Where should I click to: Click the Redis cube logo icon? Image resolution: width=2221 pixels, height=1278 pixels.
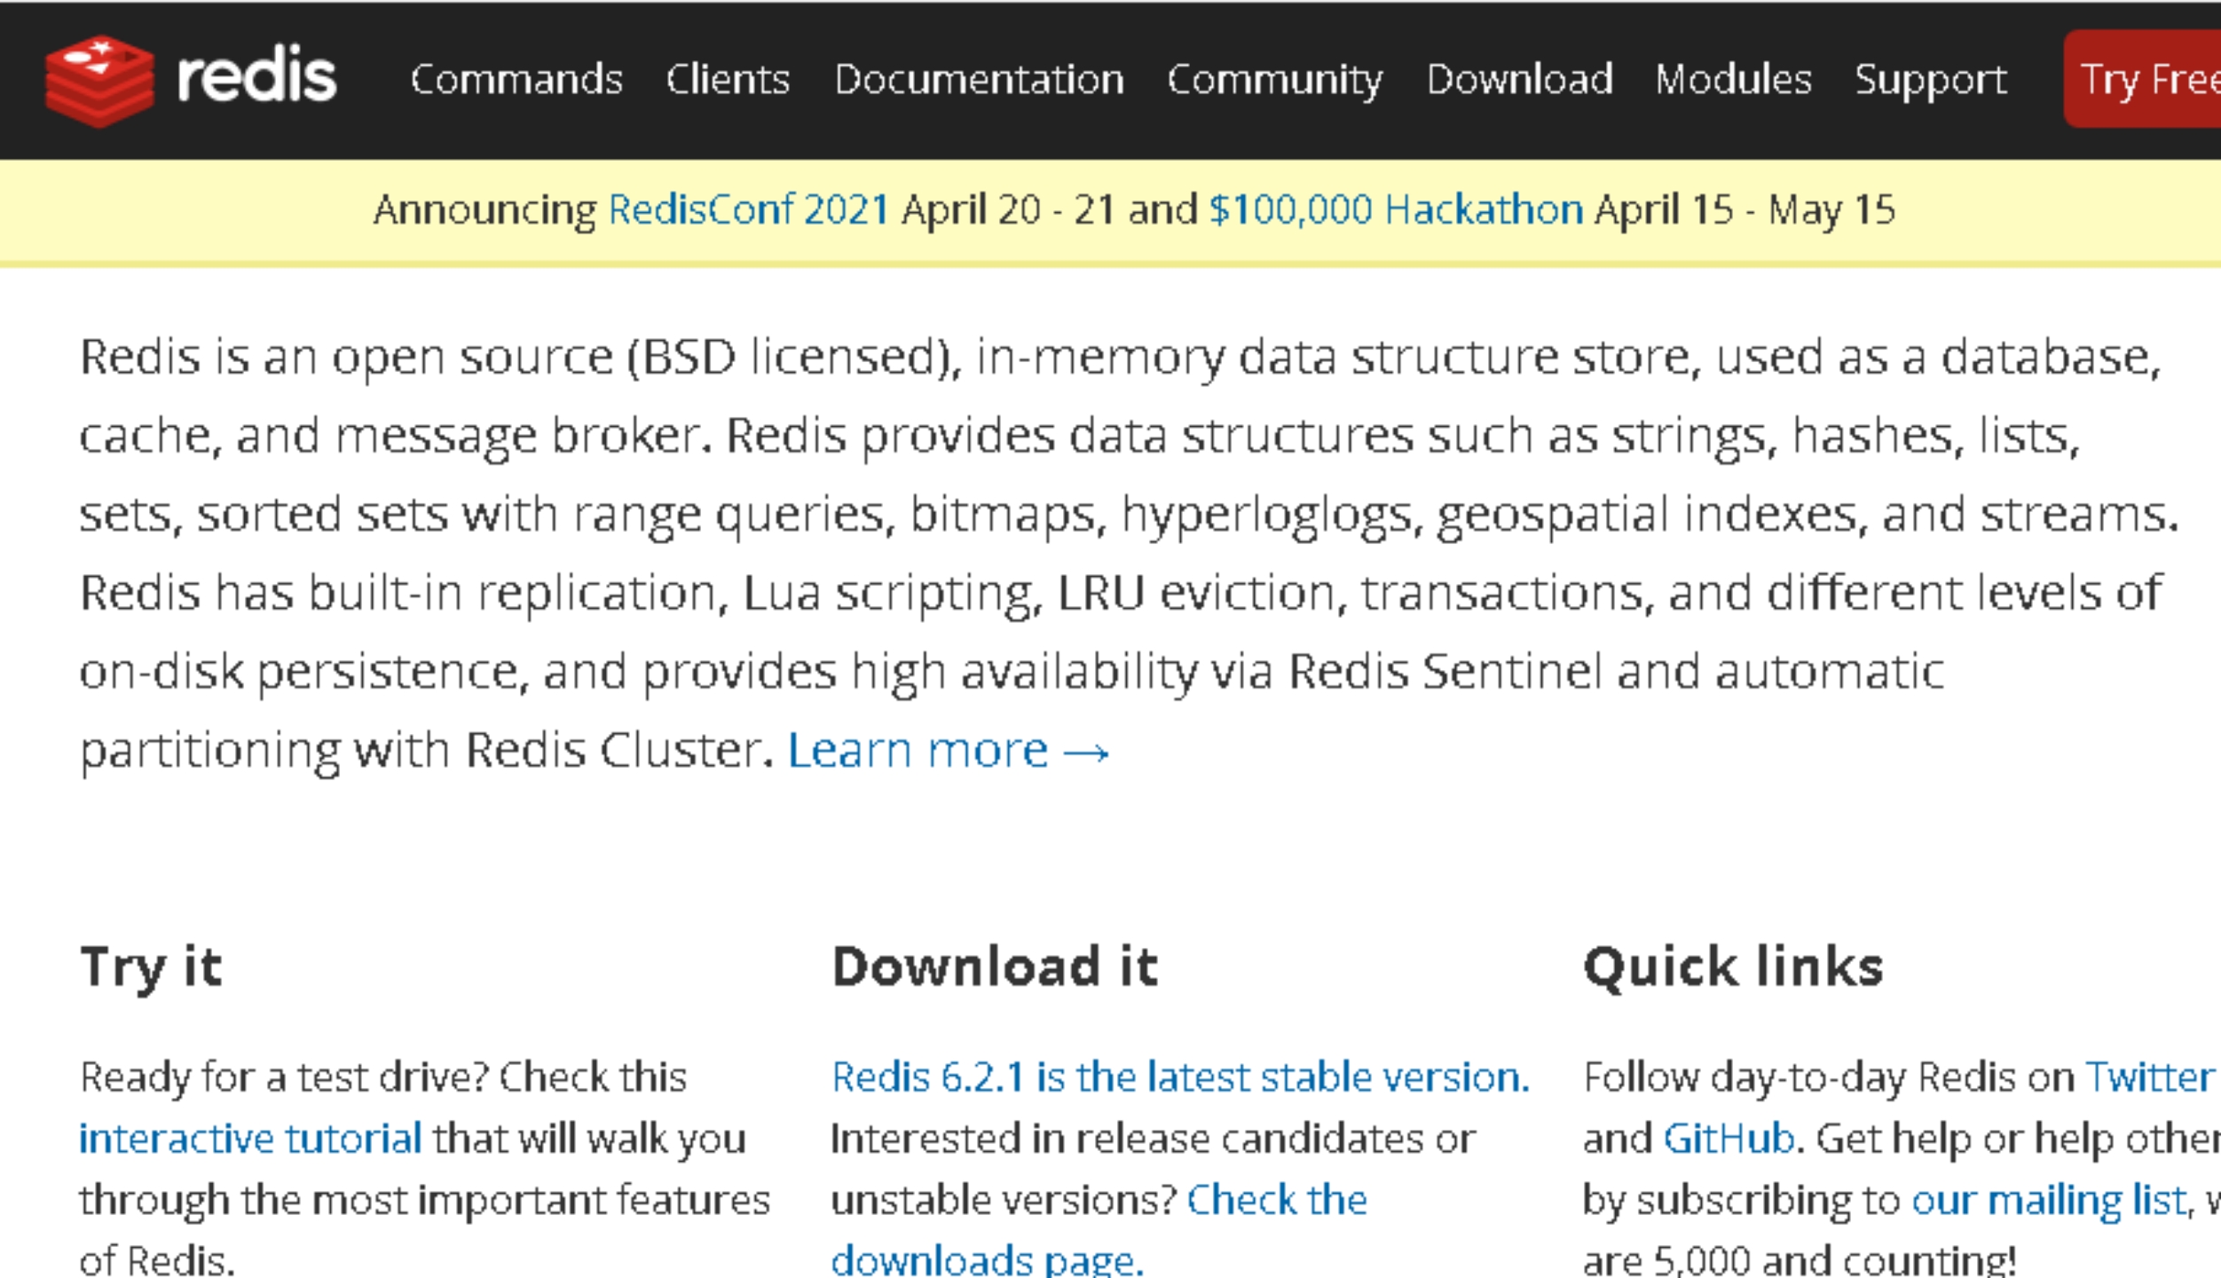pos(99,80)
